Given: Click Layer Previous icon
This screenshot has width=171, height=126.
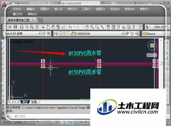Looking at the screenshot, I should (132, 34).
